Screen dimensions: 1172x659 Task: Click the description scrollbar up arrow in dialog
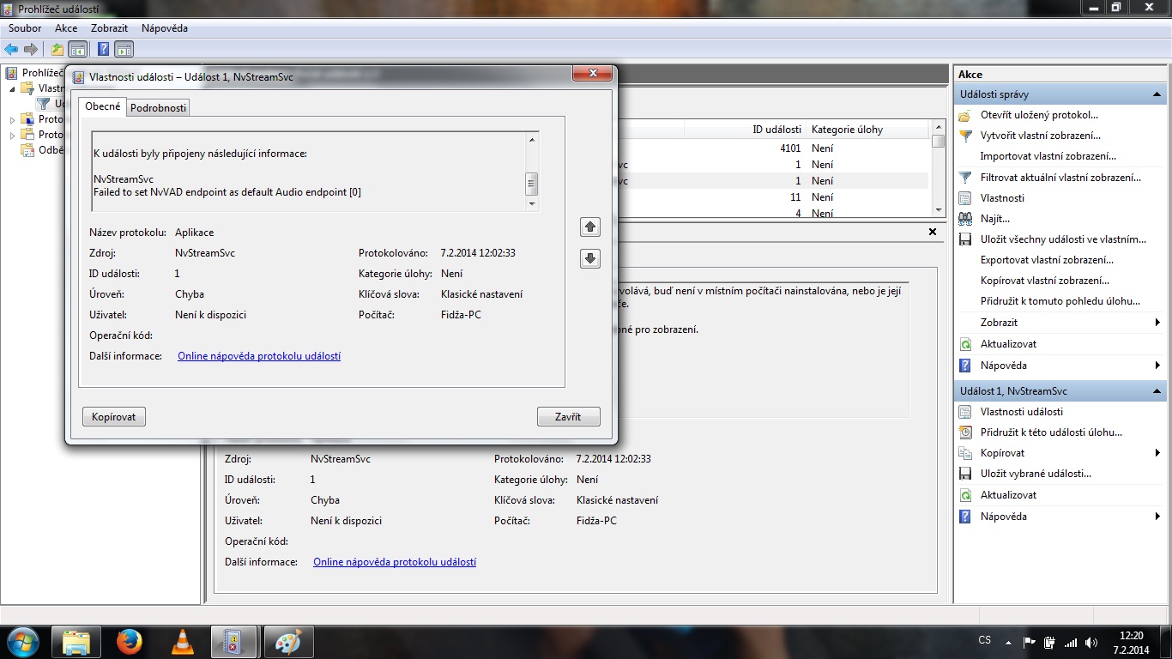532,140
